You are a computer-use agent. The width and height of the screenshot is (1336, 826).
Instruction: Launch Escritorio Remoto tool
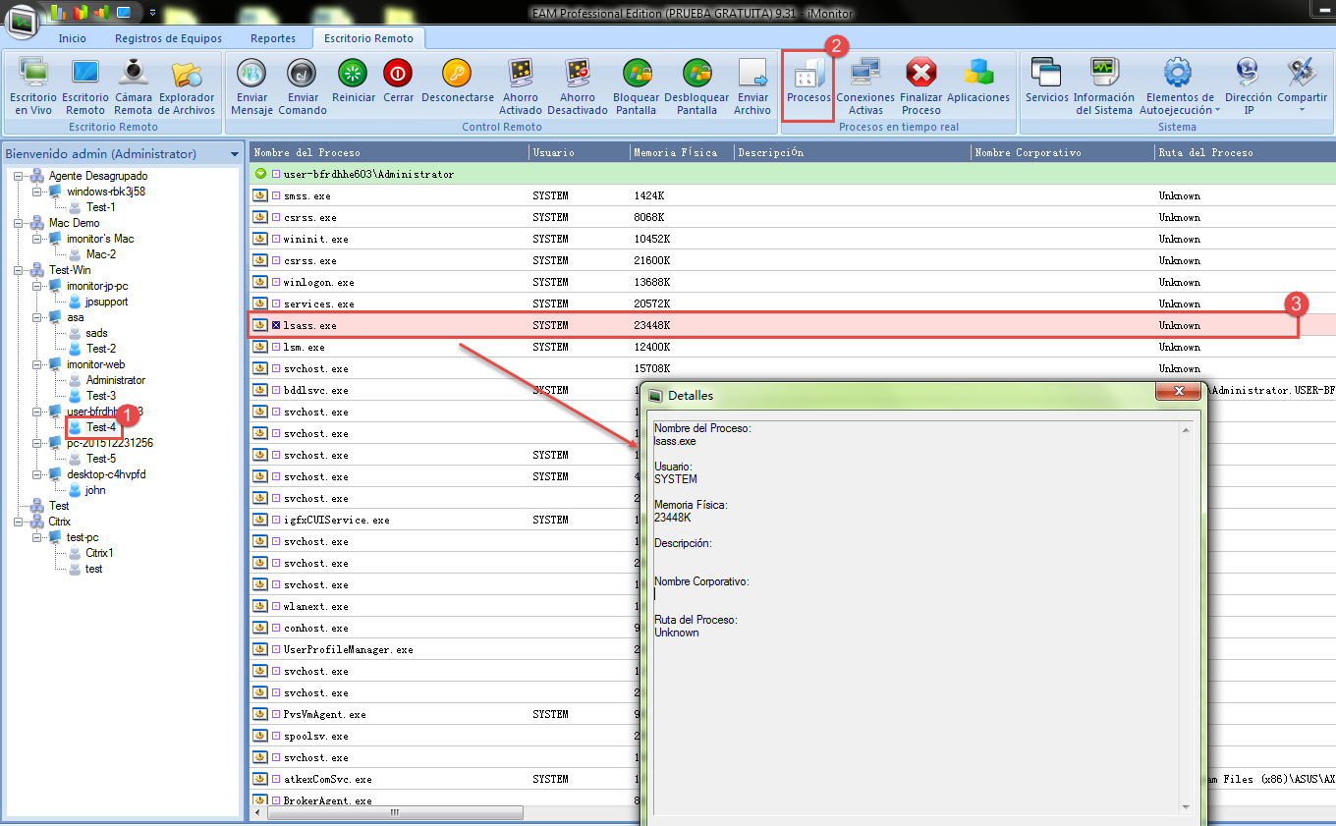(85, 87)
